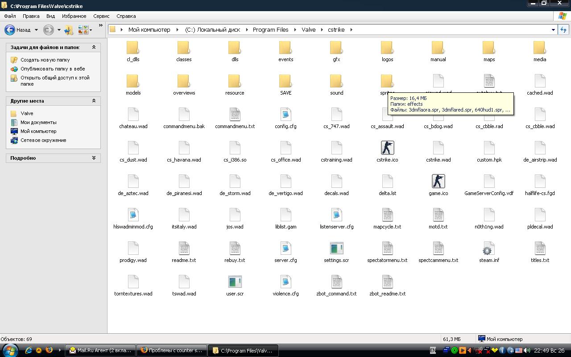Open the Сервис menu
This screenshot has width=571, height=357.
[x=101, y=16]
